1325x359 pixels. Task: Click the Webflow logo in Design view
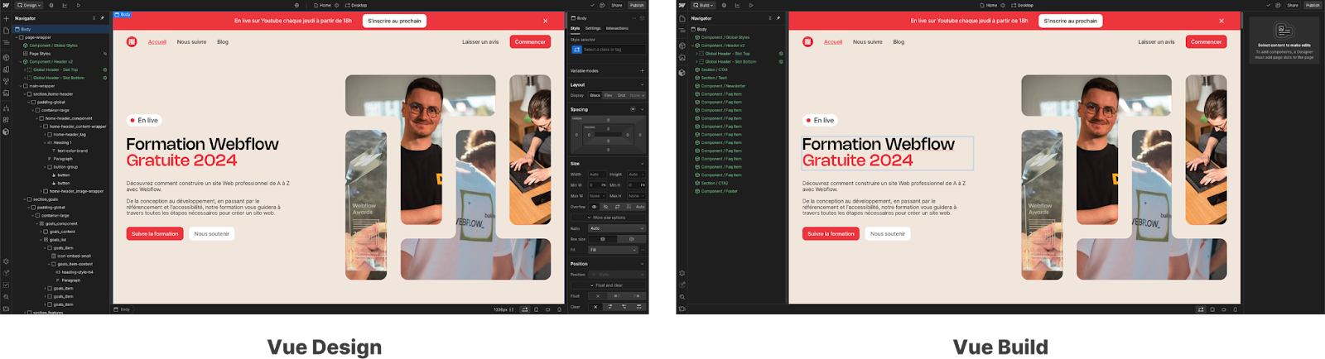[x=6, y=5]
